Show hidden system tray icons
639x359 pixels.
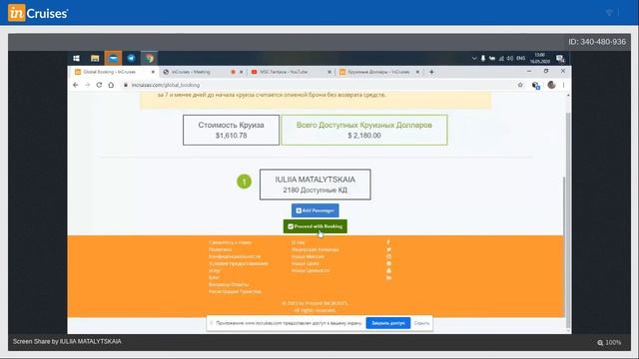474,58
